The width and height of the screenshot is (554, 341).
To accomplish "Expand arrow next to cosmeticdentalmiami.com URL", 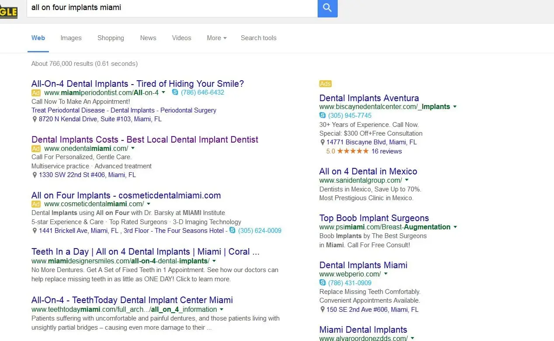I will [x=149, y=204].
